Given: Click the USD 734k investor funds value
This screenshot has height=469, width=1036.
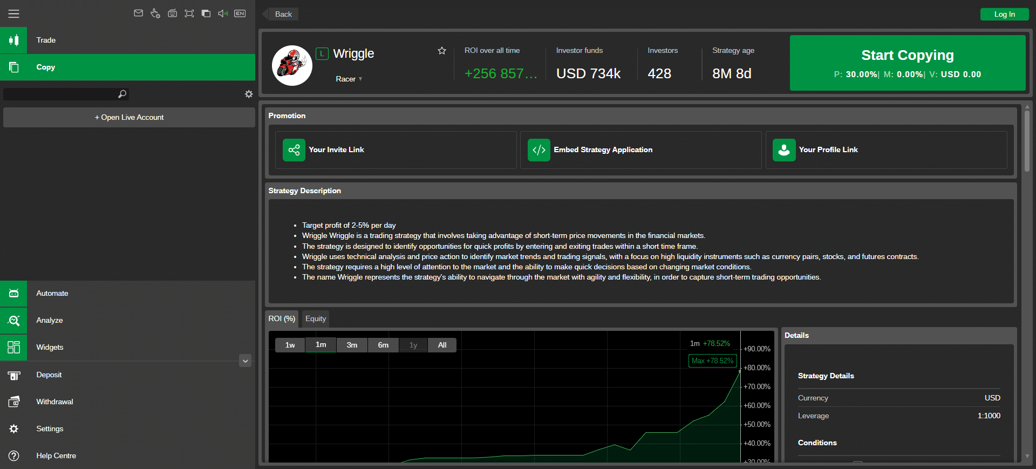Looking at the screenshot, I should pyautogui.click(x=588, y=73).
